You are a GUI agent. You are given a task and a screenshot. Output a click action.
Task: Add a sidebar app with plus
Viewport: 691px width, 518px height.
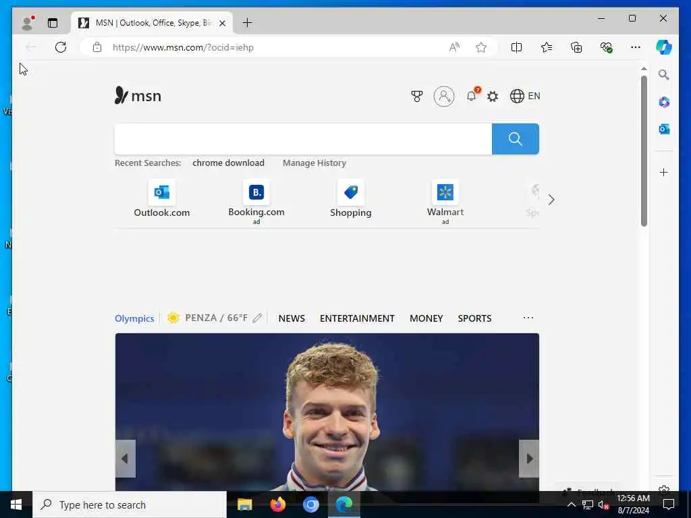tap(664, 172)
